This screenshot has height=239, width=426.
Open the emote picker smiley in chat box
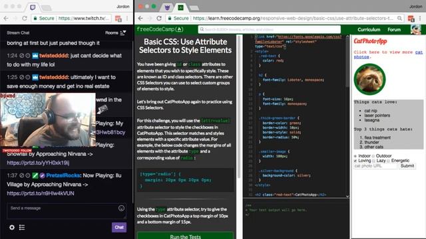click(x=121, y=208)
